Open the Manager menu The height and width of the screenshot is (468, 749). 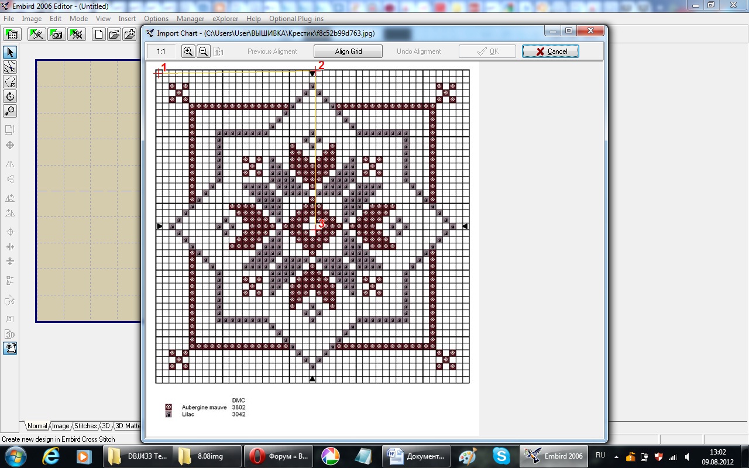190,19
